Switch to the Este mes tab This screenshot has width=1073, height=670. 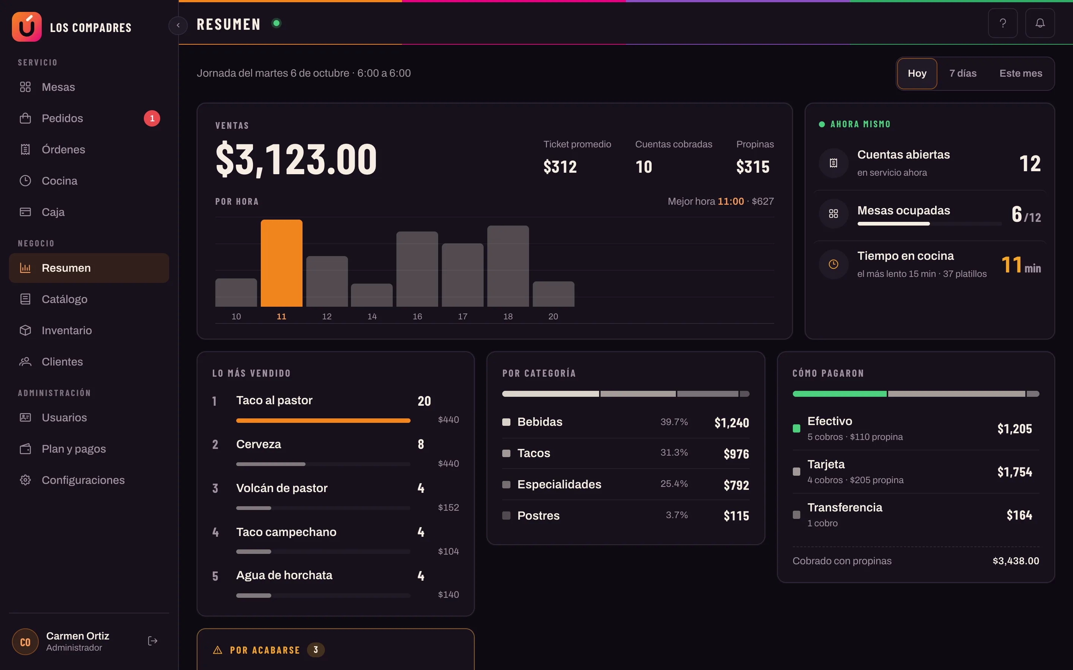click(x=1021, y=74)
